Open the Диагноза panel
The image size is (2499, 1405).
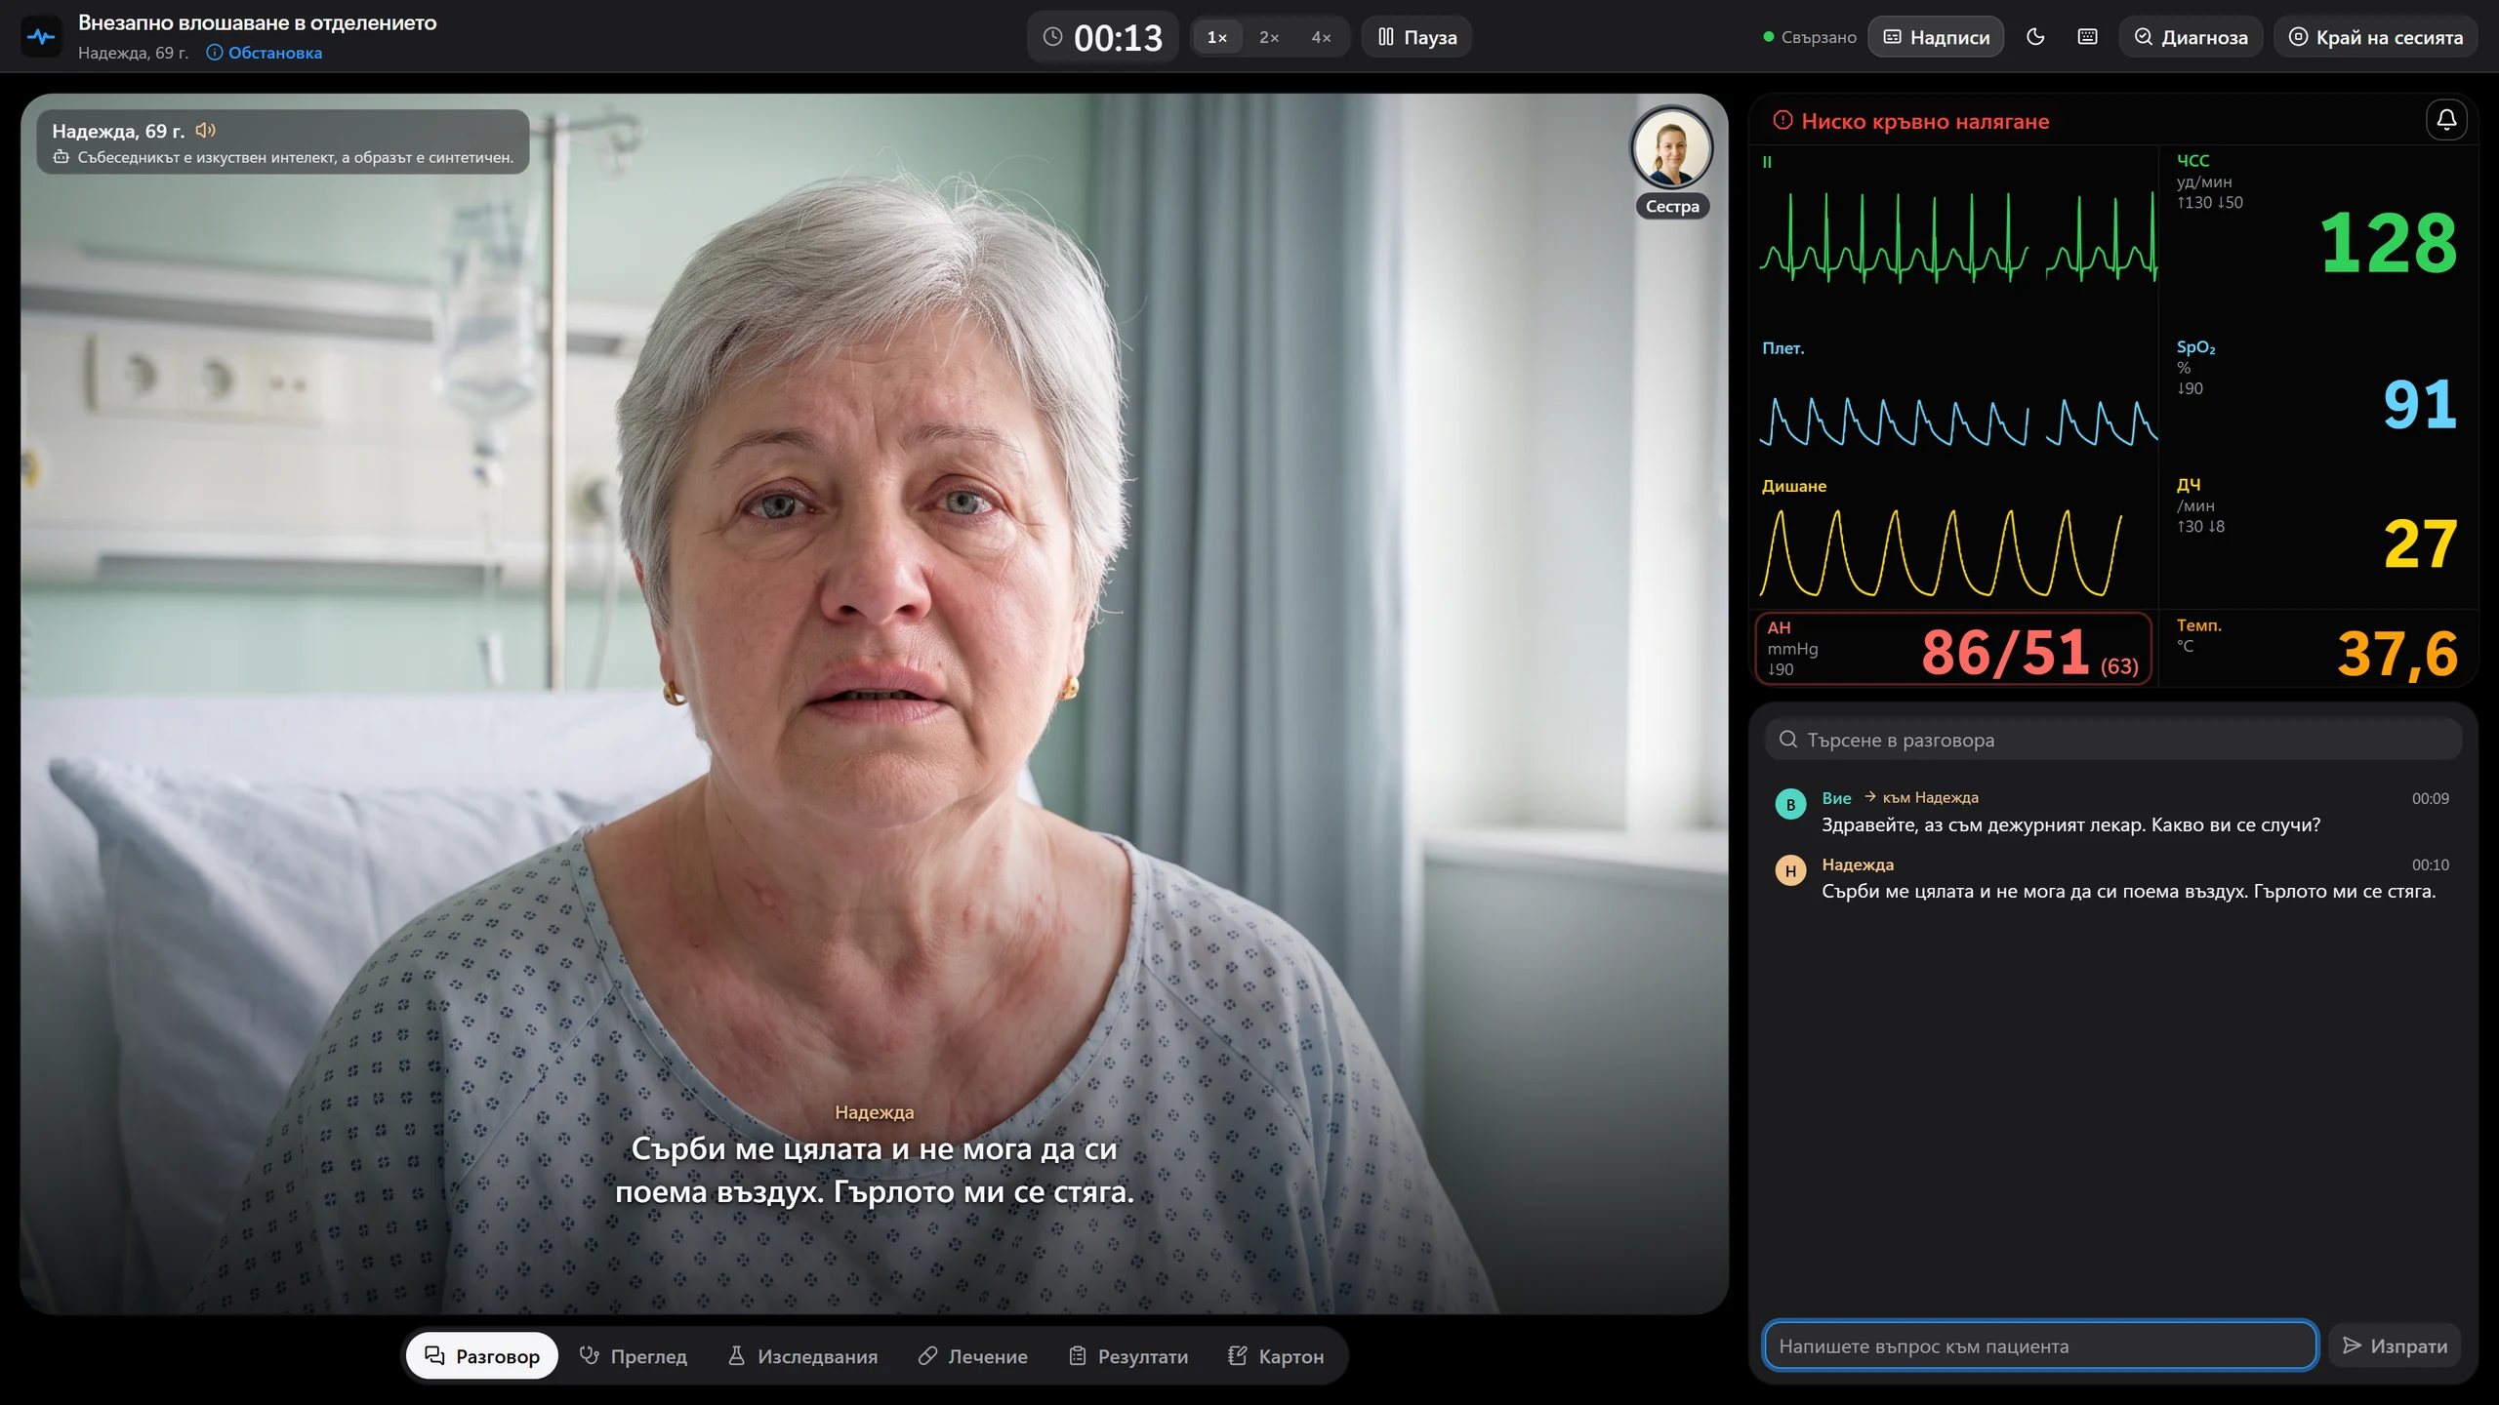pos(2191,37)
